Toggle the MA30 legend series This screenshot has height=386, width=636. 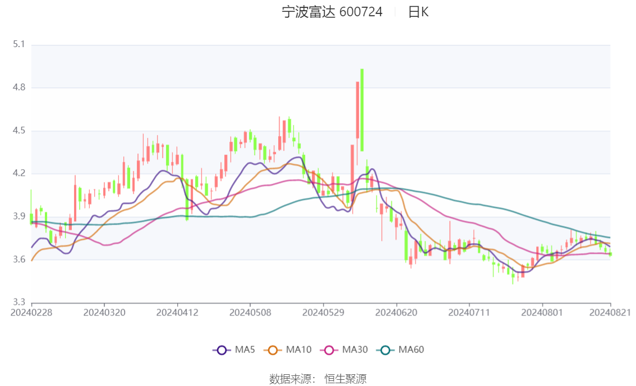[x=344, y=350]
